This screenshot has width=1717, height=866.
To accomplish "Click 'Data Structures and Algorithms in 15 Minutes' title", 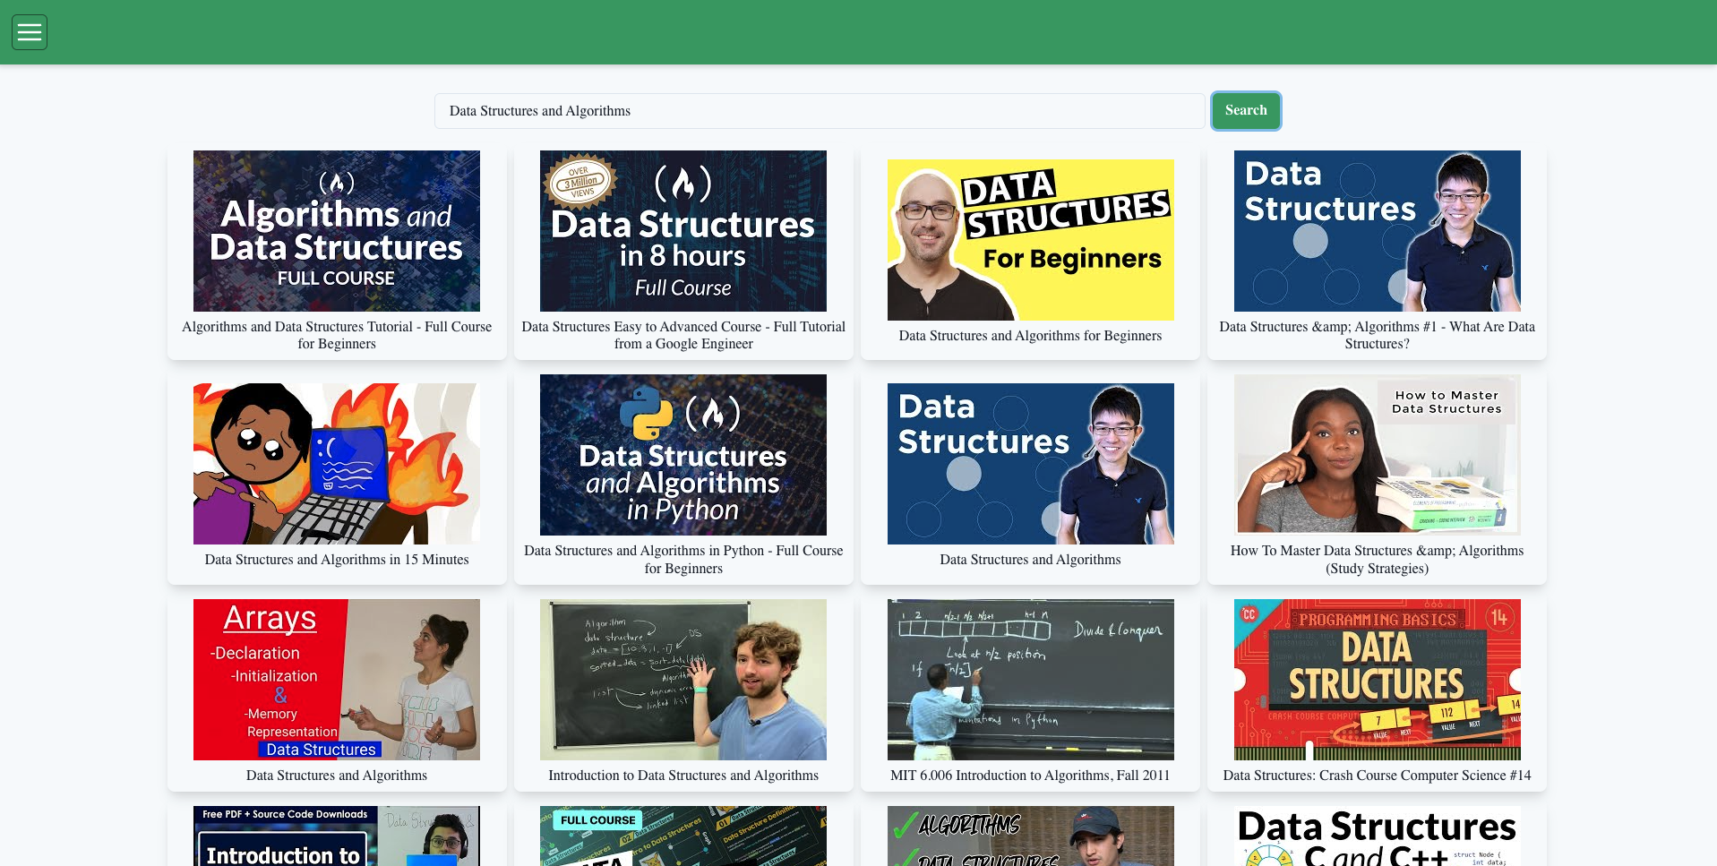I will coord(337,560).
